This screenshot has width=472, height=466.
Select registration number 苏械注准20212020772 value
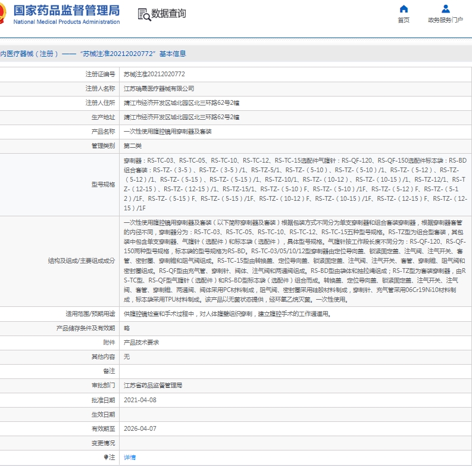point(154,74)
